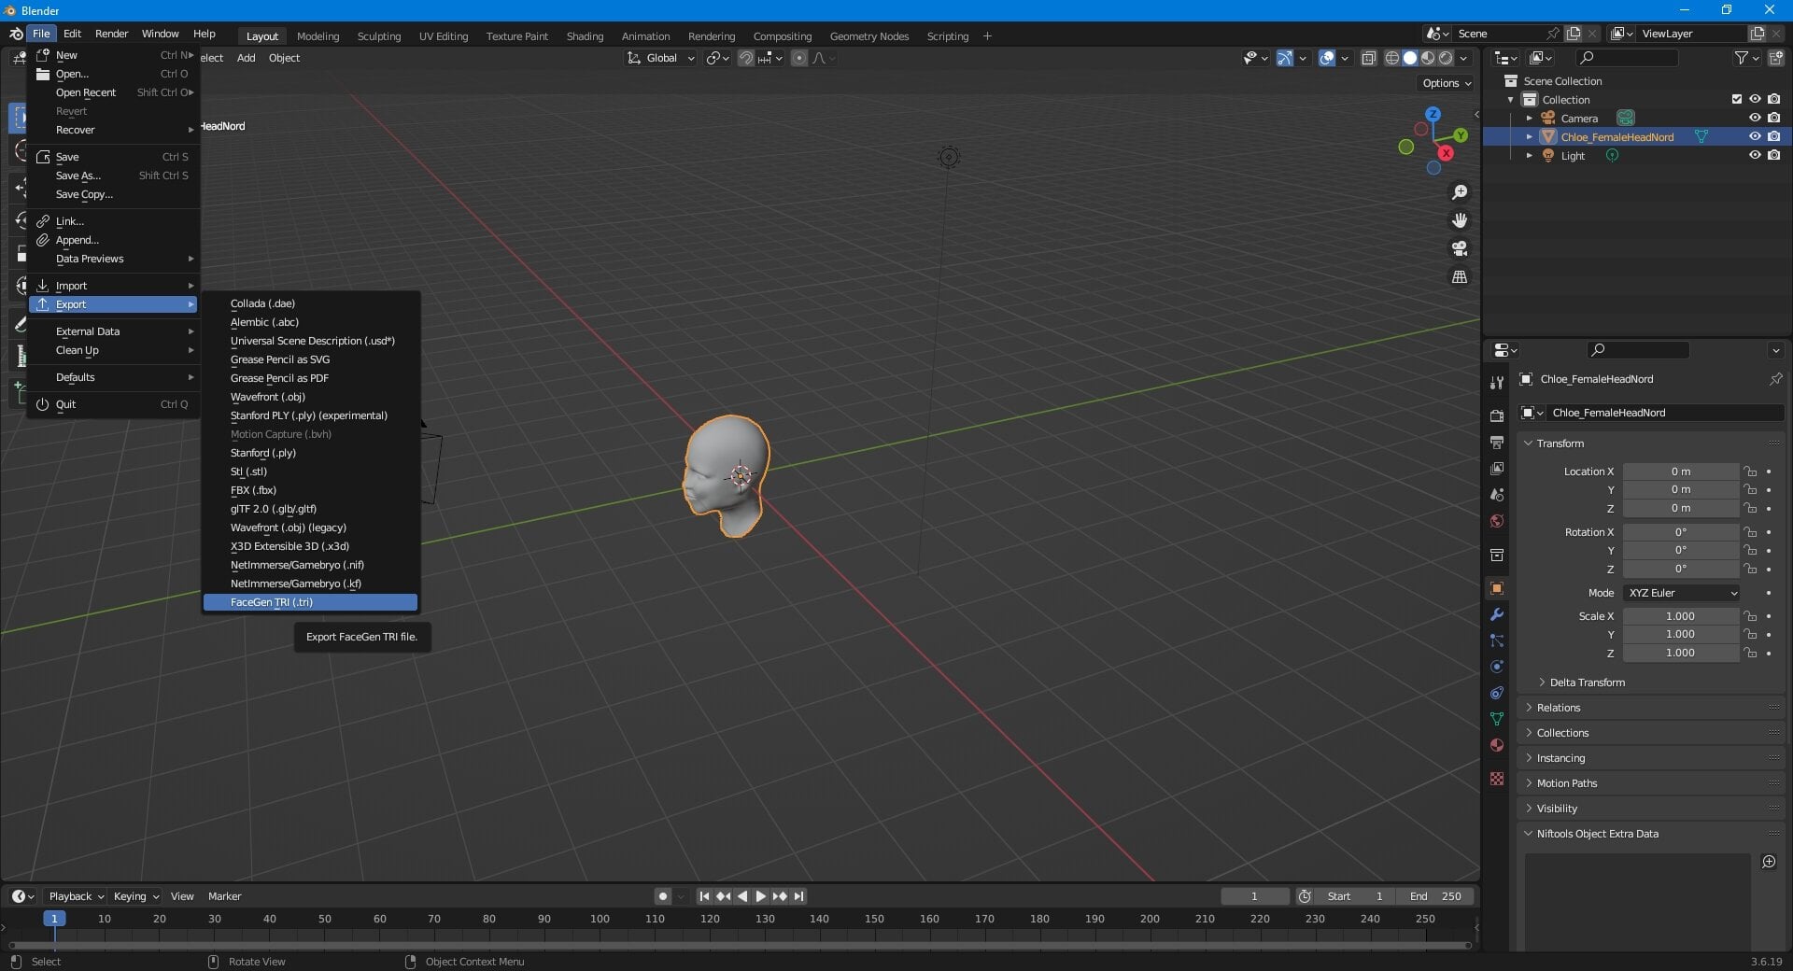Play the animation forward
1793x971 pixels.
tap(760, 896)
